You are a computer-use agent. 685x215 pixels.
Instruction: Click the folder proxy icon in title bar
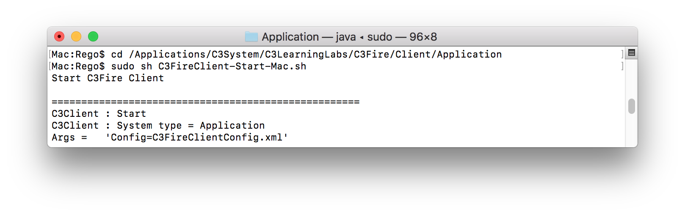click(251, 37)
